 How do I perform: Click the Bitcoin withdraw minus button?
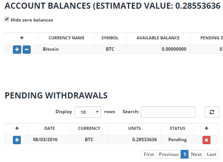[x=27, y=50]
